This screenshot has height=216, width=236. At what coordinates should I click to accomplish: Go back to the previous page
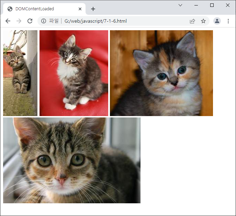click(8, 21)
